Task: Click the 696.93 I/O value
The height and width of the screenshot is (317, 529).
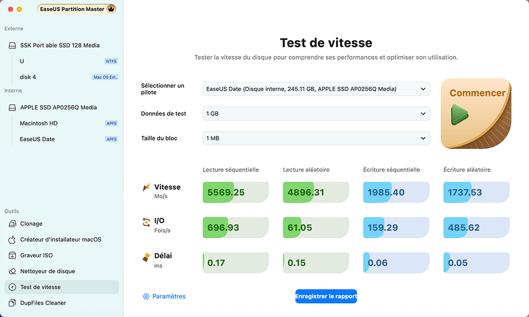Action: (223, 228)
